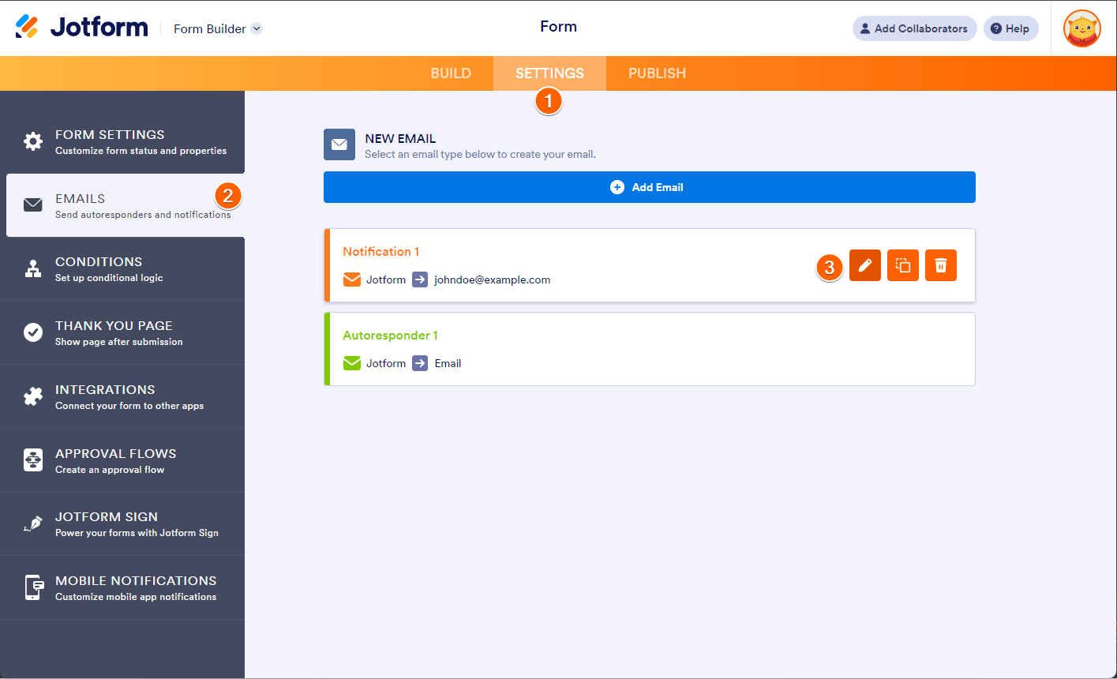Click the Mobile Notifications phone icon
Screen dimensions: 1117x679
pyautogui.click(x=33, y=587)
